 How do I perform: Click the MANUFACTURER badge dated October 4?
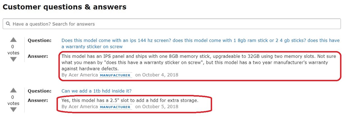click(x=115, y=75)
